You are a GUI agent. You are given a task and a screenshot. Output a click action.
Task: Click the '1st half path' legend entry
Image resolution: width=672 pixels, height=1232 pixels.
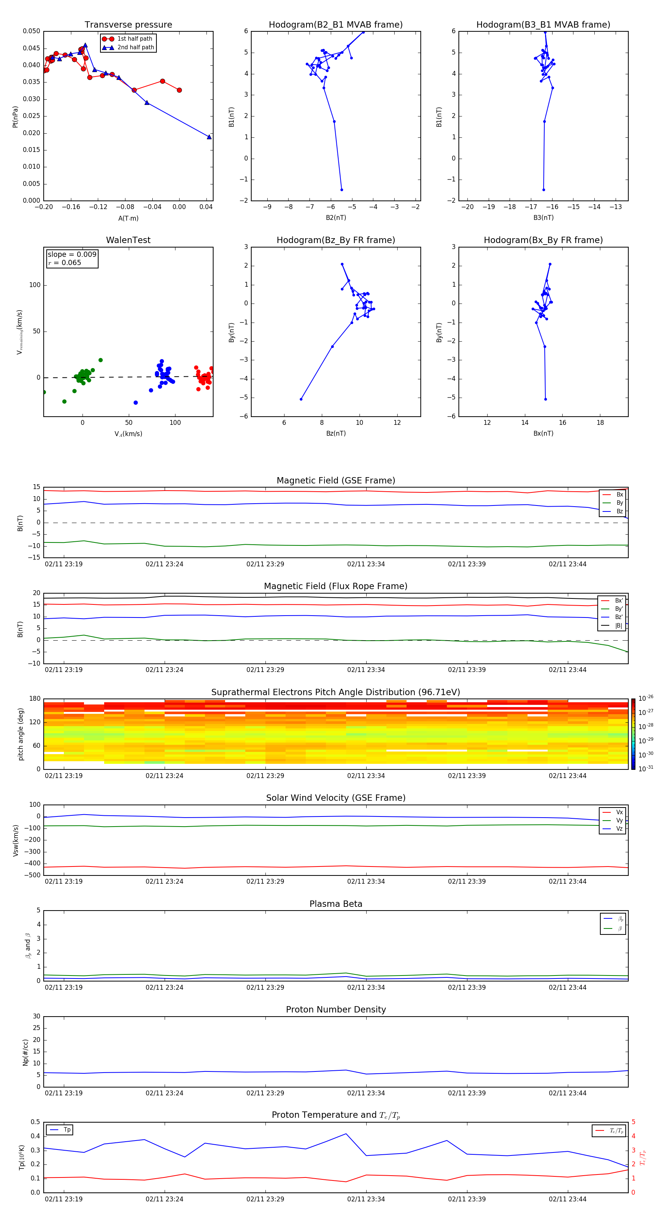pos(127,39)
